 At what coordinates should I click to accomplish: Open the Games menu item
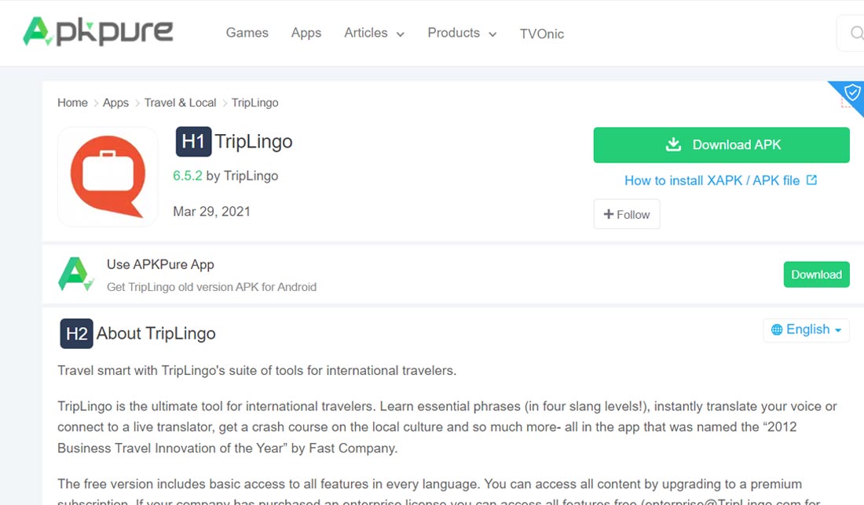[247, 33]
